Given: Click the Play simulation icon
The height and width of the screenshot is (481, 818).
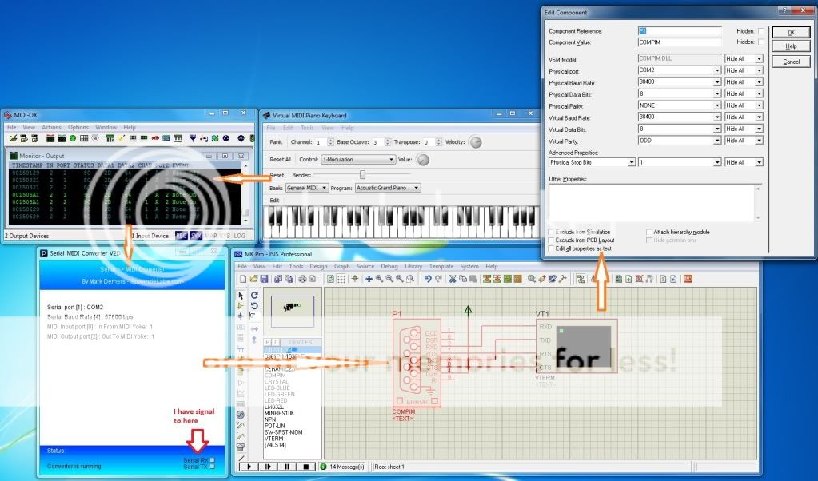Looking at the screenshot, I should 249,466.
